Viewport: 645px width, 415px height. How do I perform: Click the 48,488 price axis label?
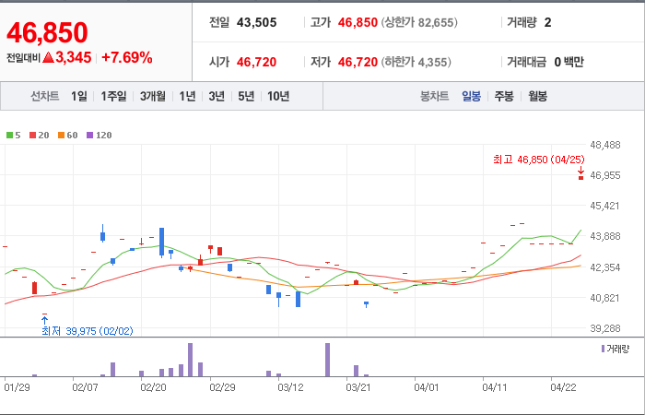coord(604,145)
